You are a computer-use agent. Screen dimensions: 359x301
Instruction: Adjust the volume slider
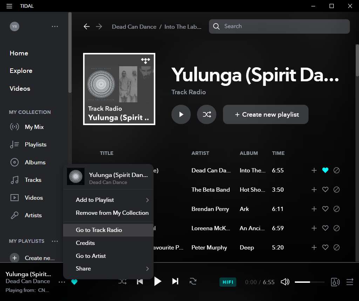click(x=310, y=282)
